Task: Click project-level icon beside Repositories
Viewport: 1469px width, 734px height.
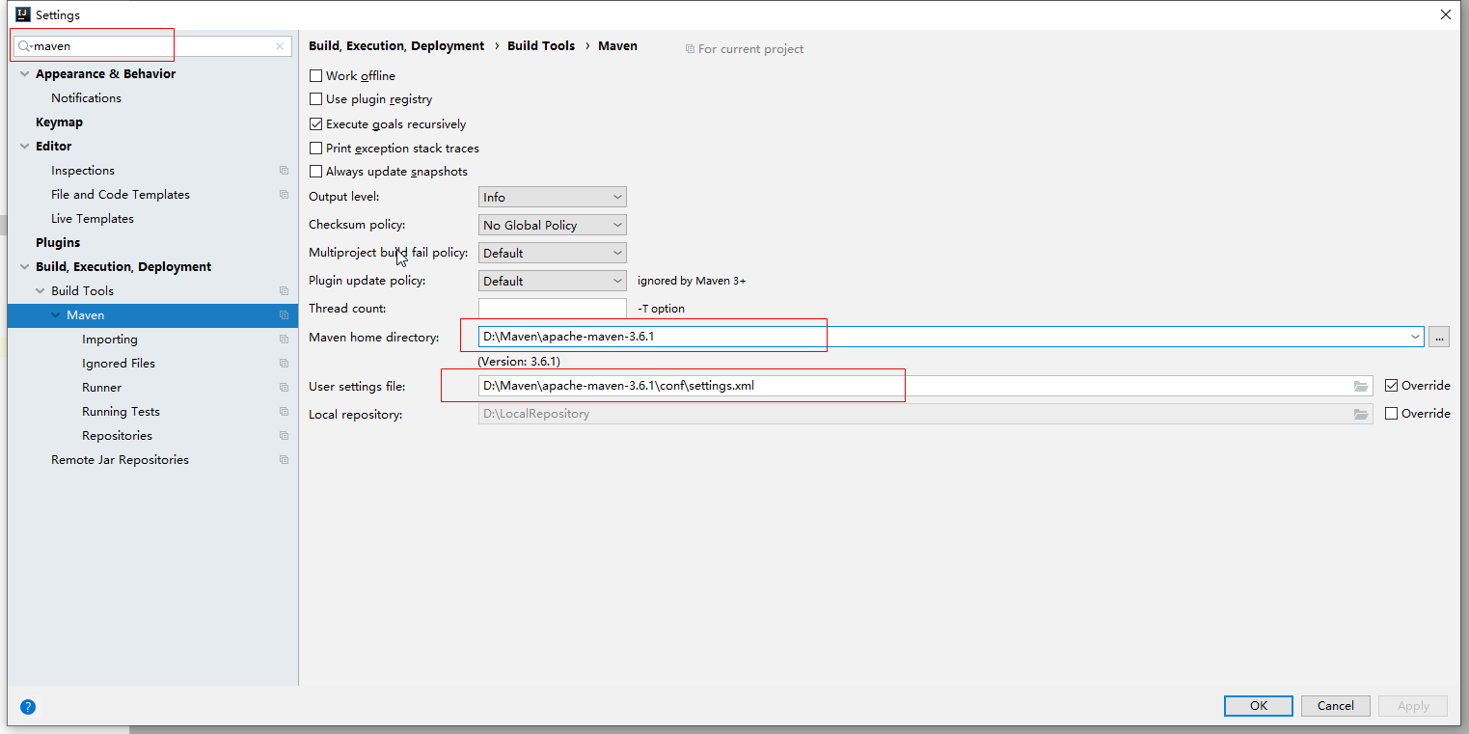Action: 284,436
